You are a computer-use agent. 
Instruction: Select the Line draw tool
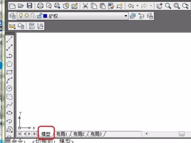click(x=9, y=39)
